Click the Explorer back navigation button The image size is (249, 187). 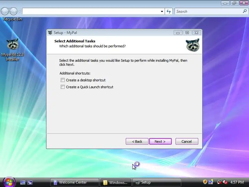click(x=5, y=11)
